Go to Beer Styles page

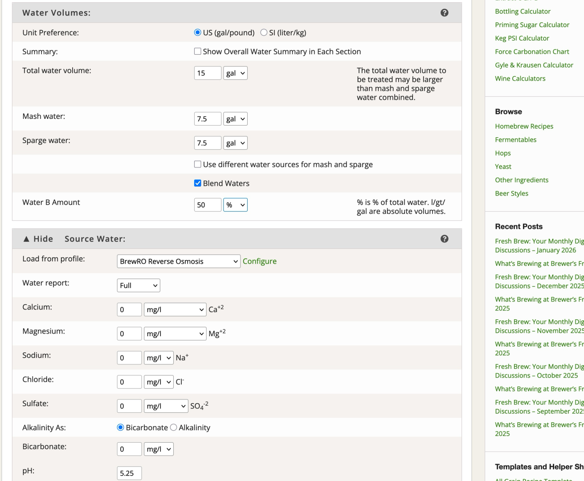click(511, 193)
